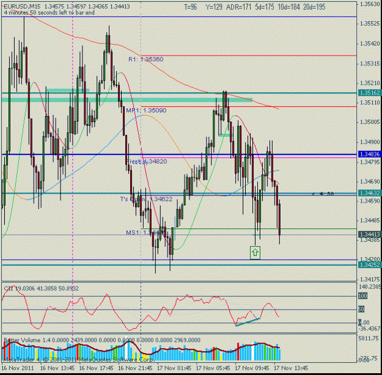Select the Better Volume 1.4 indicator label

(x=102, y=340)
